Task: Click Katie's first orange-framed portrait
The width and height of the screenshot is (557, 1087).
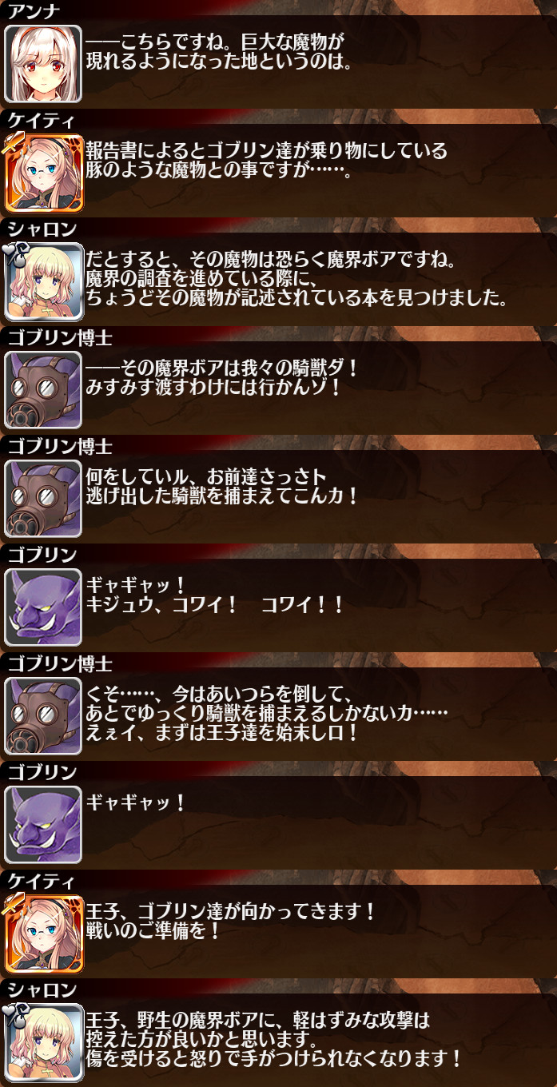Action: pos(43,172)
